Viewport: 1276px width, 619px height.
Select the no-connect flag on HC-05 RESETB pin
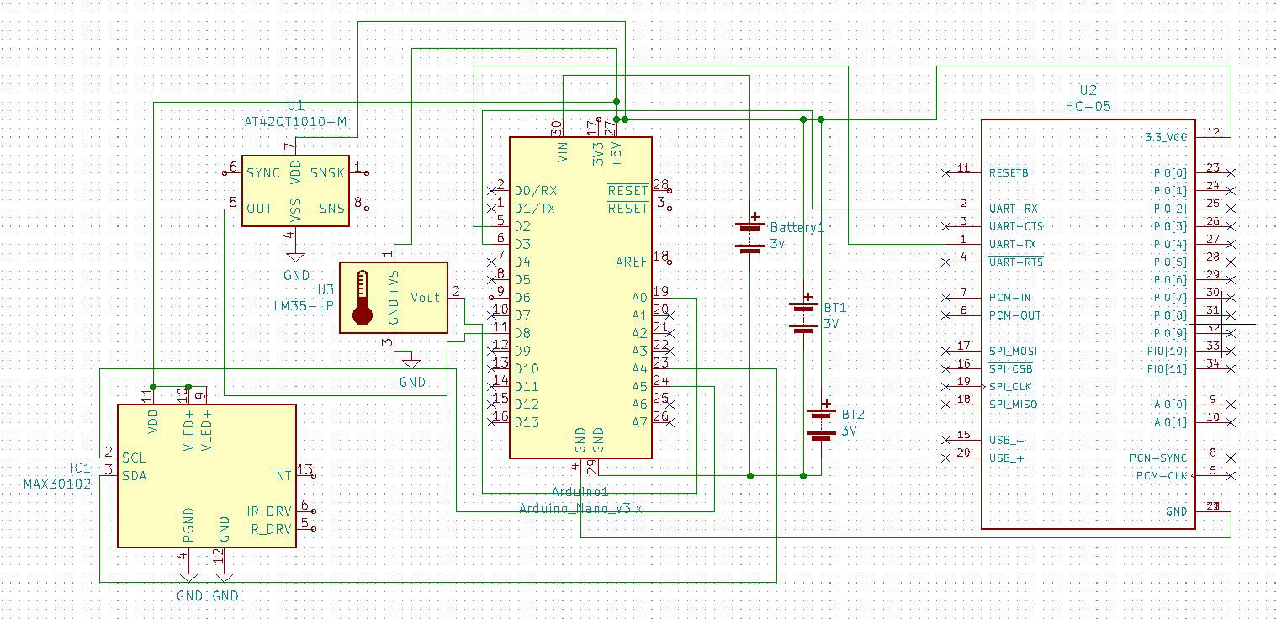[946, 172]
